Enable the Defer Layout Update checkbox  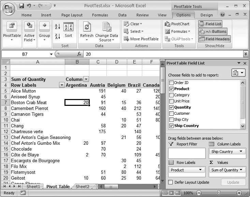(171, 182)
